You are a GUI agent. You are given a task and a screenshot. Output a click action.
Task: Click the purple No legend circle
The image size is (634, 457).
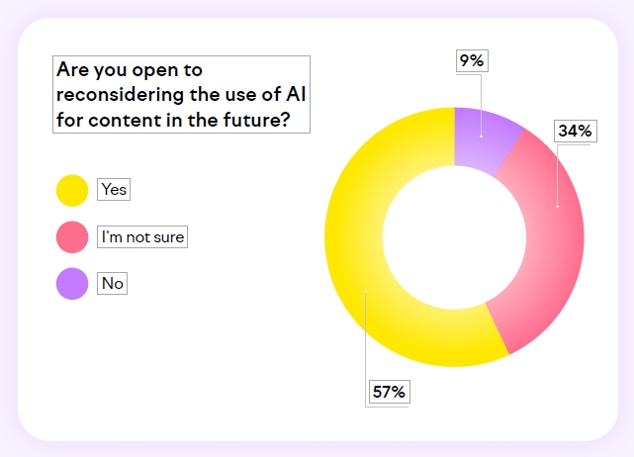[x=72, y=284]
